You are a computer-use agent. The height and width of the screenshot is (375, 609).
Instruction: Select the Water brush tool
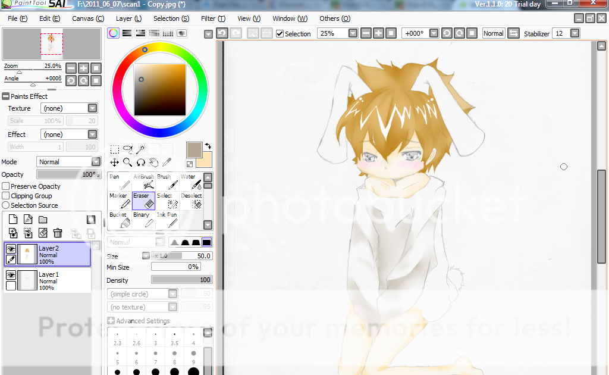[190, 182]
